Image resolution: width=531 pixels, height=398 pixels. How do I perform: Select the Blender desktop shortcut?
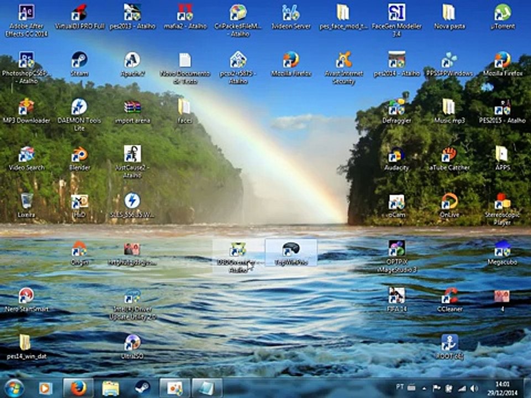click(80, 159)
